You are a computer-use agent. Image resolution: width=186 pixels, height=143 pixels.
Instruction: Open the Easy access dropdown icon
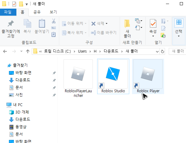[138, 28]
